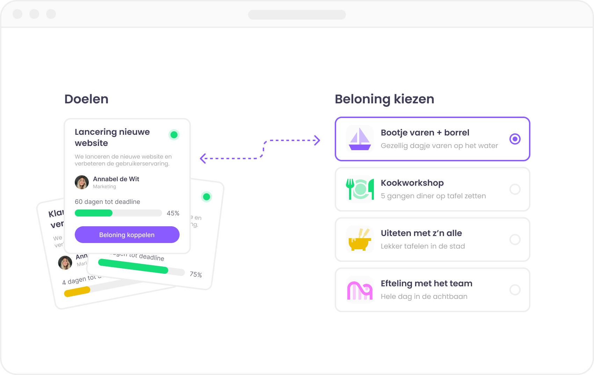Click green status dot on Lancering nieuwe website card
This screenshot has height=375, width=594.
(x=174, y=135)
